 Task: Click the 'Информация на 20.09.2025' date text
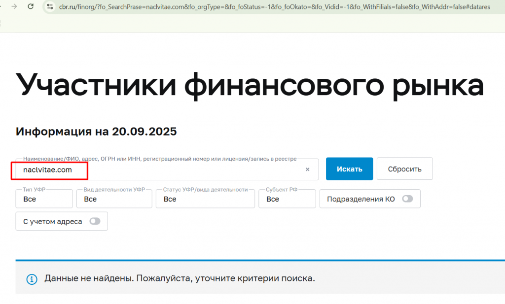pyautogui.click(x=96, y=132)
